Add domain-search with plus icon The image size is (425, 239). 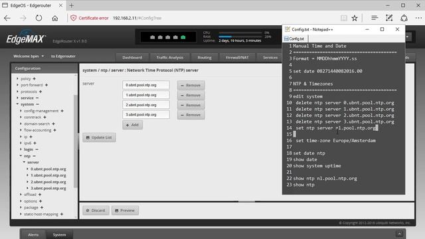(53, 124)
